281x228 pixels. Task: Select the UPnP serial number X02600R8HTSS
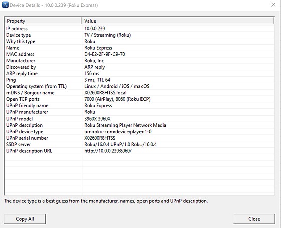coord(100,138)
